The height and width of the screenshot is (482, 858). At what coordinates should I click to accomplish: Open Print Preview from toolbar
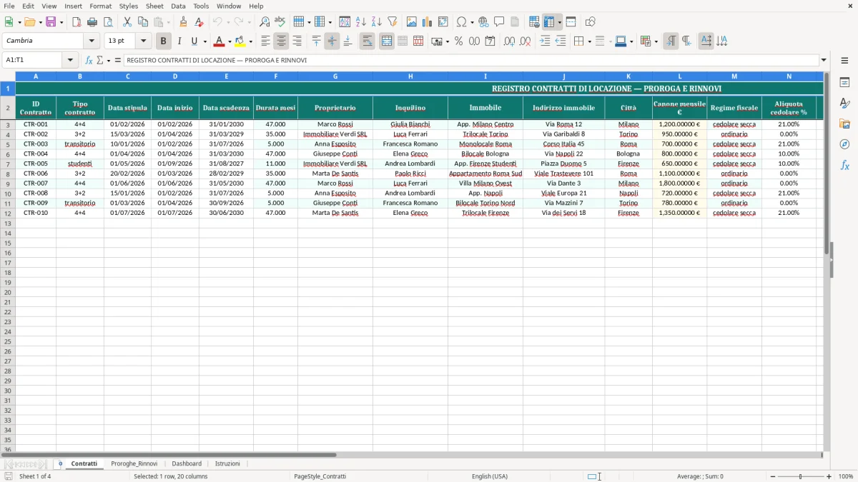108,22
